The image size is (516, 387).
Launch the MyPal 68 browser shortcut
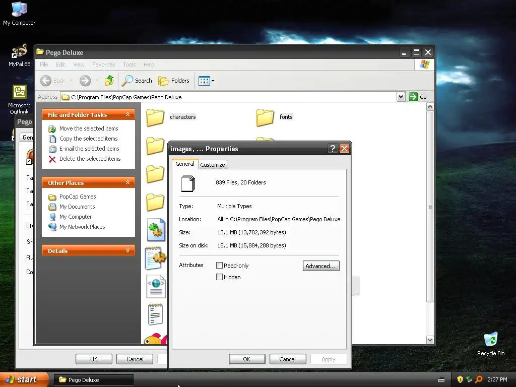pos(19,55)
